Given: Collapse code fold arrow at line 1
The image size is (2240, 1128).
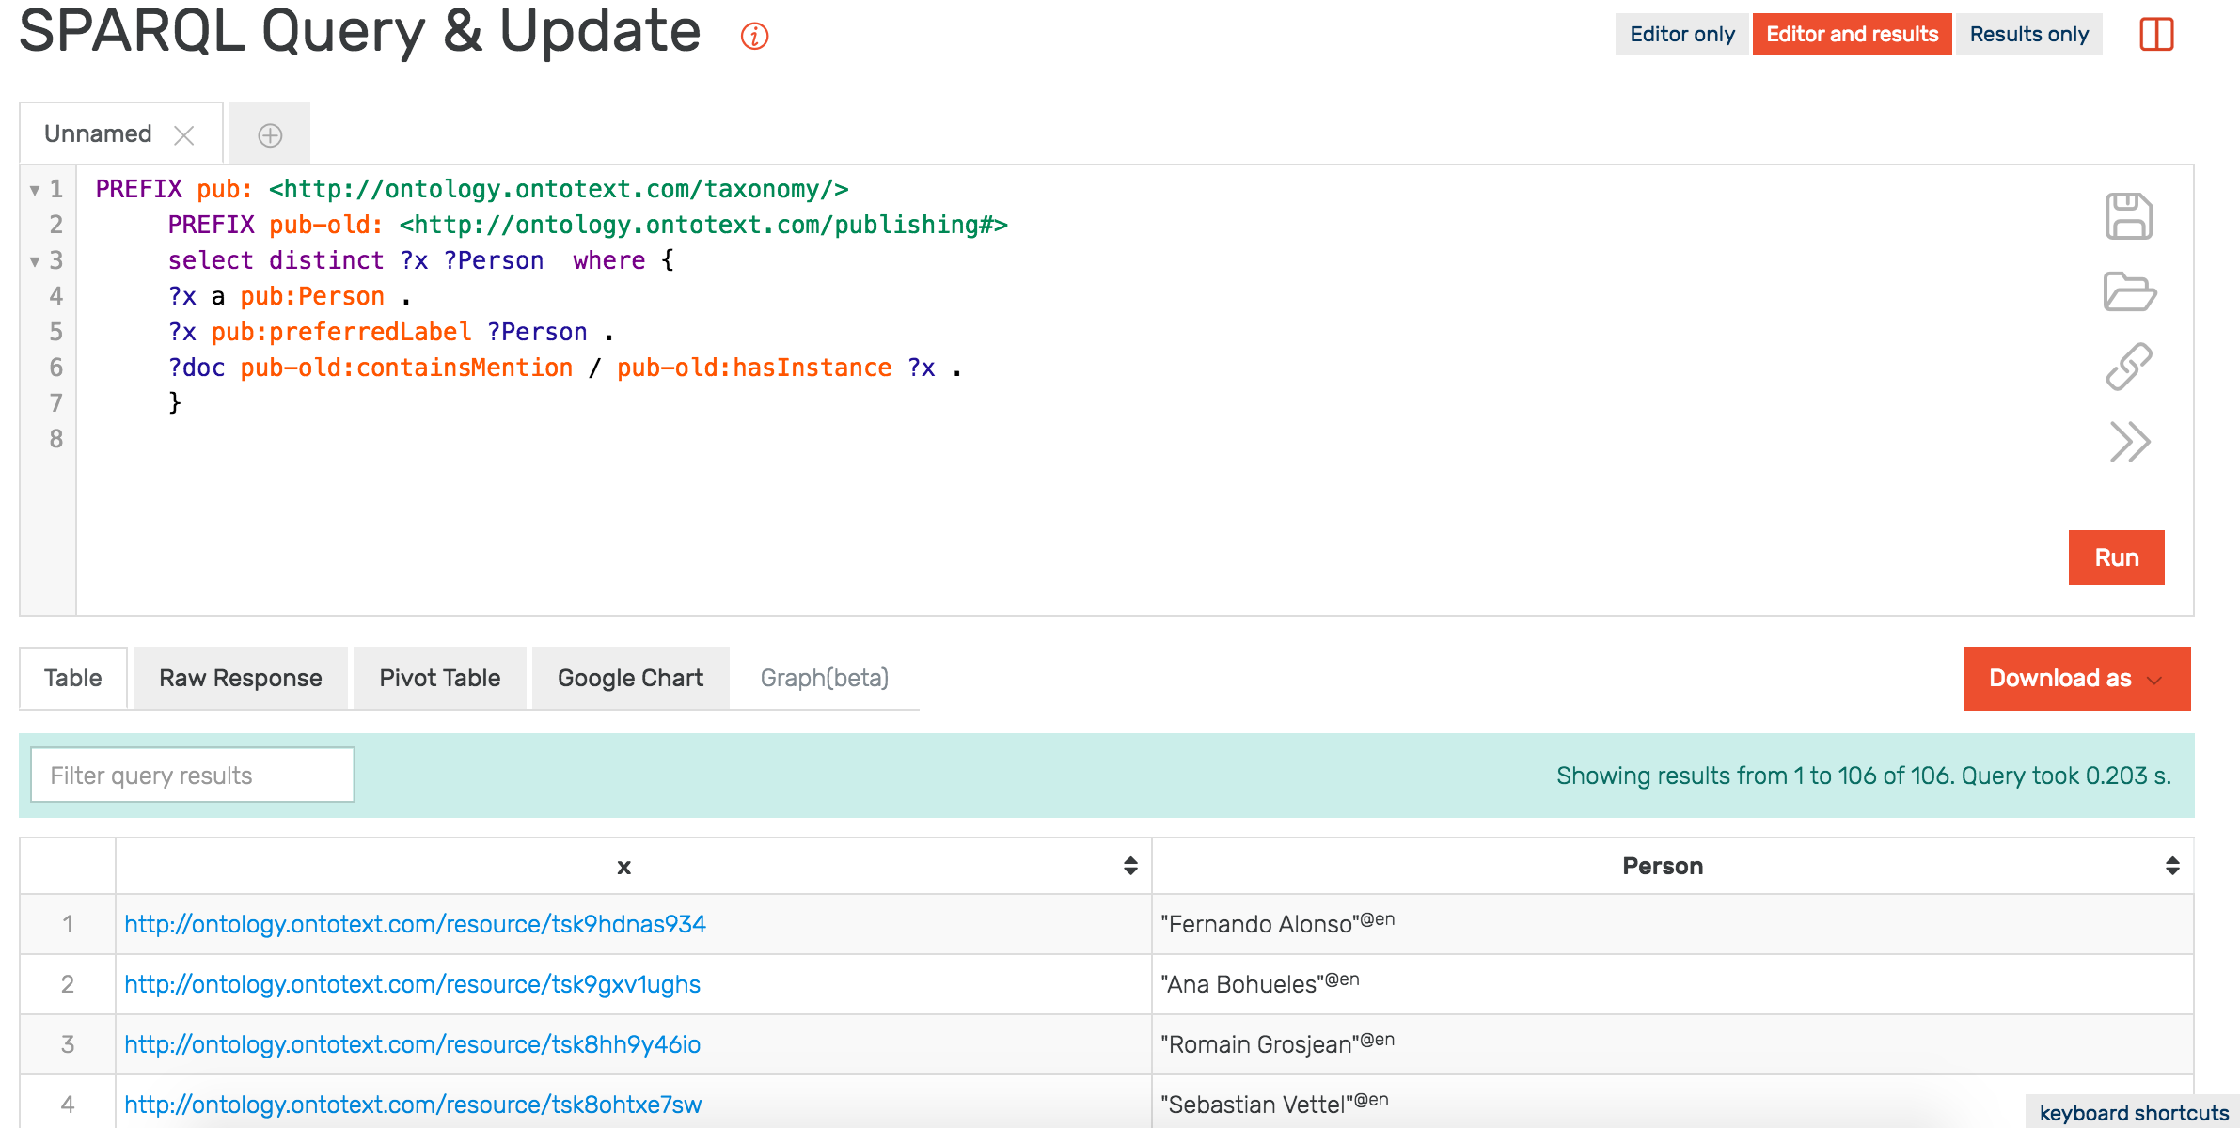Looking at the screenshot, I should coord(35,190).
